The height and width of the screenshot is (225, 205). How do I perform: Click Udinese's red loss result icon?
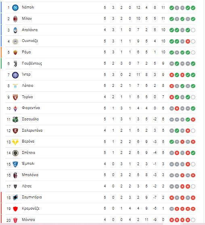point(188,42)
